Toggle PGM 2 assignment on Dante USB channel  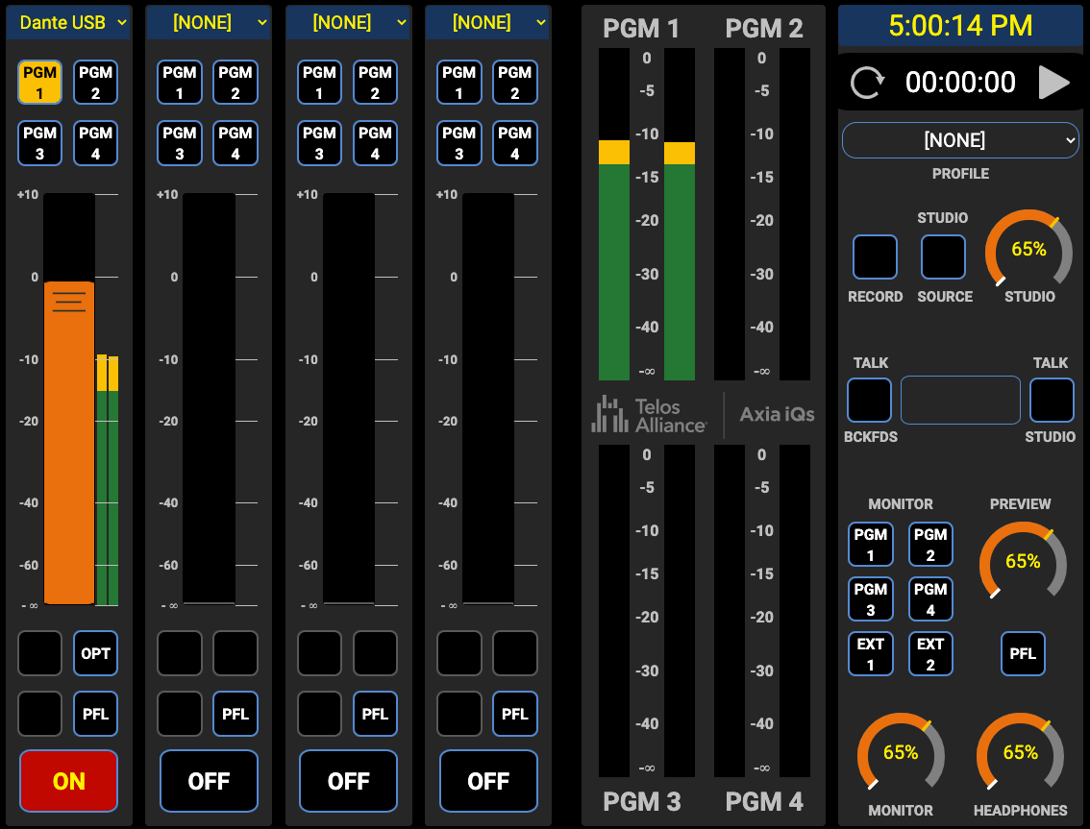[95, 82]
